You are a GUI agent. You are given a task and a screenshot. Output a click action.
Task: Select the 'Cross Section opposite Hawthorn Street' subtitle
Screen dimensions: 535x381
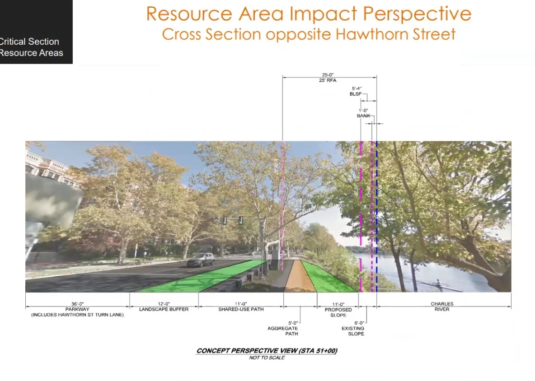(x=308, y=34)
